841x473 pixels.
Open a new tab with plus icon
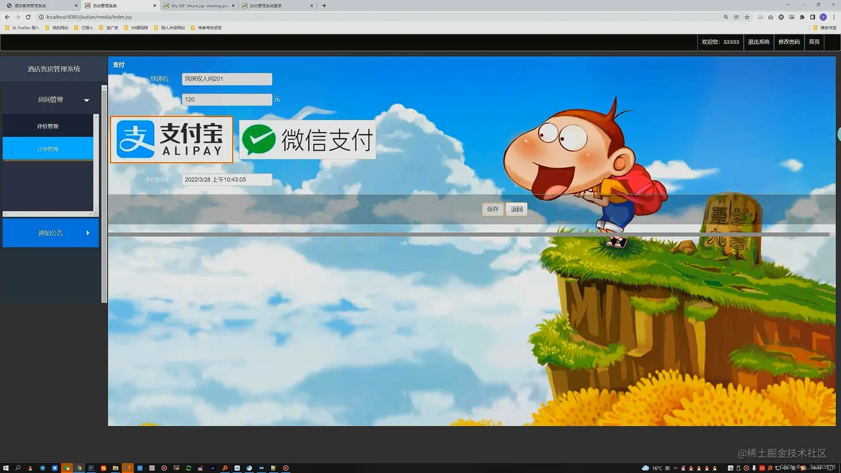[x=324, y=6]
